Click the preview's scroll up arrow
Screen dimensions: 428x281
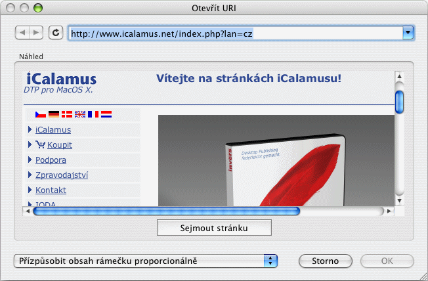(399, 76)
